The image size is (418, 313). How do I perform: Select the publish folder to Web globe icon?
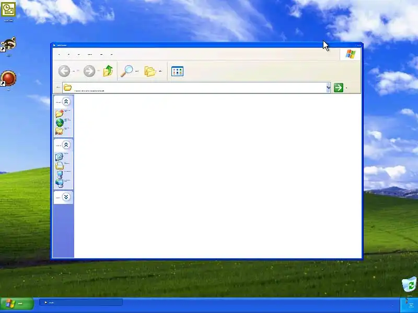click(60, 123)
